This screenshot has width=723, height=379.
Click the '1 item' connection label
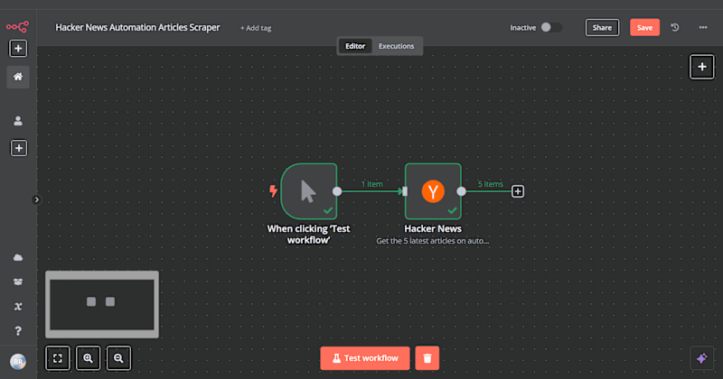coord(371,184)
